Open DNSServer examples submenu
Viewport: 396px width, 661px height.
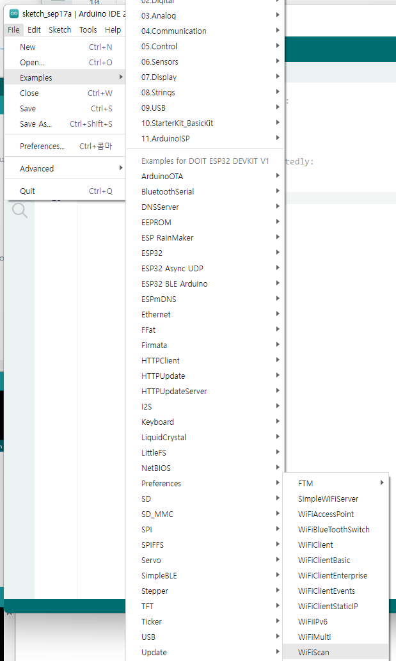coord(205,207)
